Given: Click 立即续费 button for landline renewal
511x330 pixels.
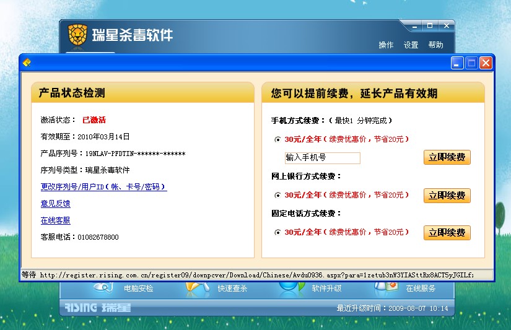Looking at the screenshot, I should (447, 233).
